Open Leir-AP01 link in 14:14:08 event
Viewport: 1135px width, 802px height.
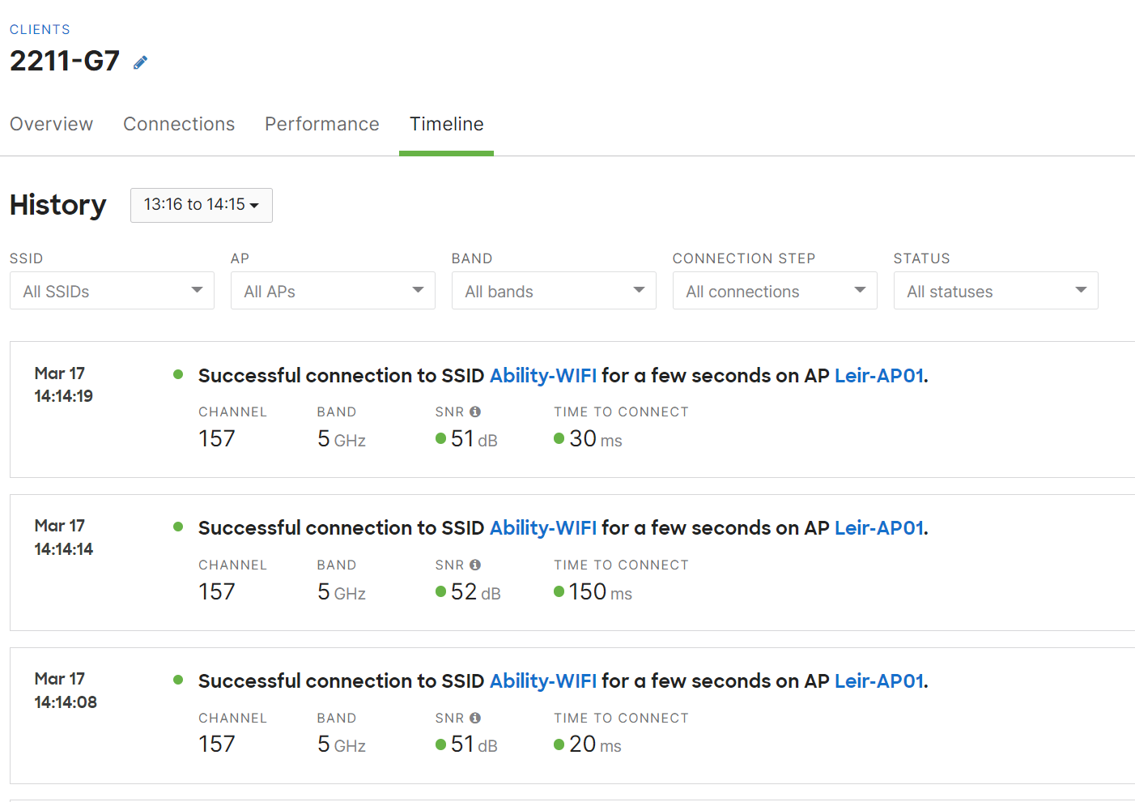tap(878, 681)
